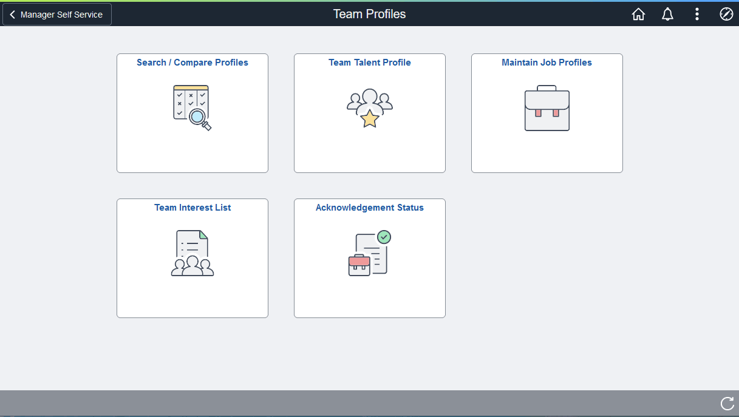This screenshot has height=417, width=739.
Task: Click the Team Profiles page title
Action: point(369,13)
